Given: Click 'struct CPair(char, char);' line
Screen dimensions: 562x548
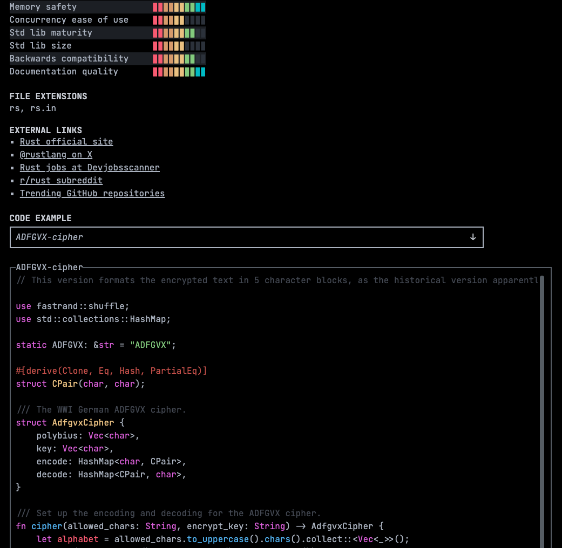Looking at the screenshot, I should 80,383.
